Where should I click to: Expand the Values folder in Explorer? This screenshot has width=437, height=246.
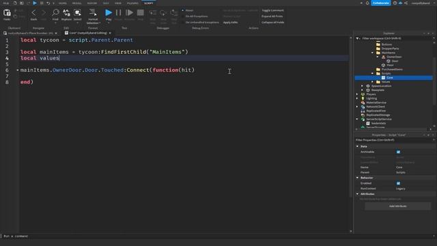coord(373,82)
